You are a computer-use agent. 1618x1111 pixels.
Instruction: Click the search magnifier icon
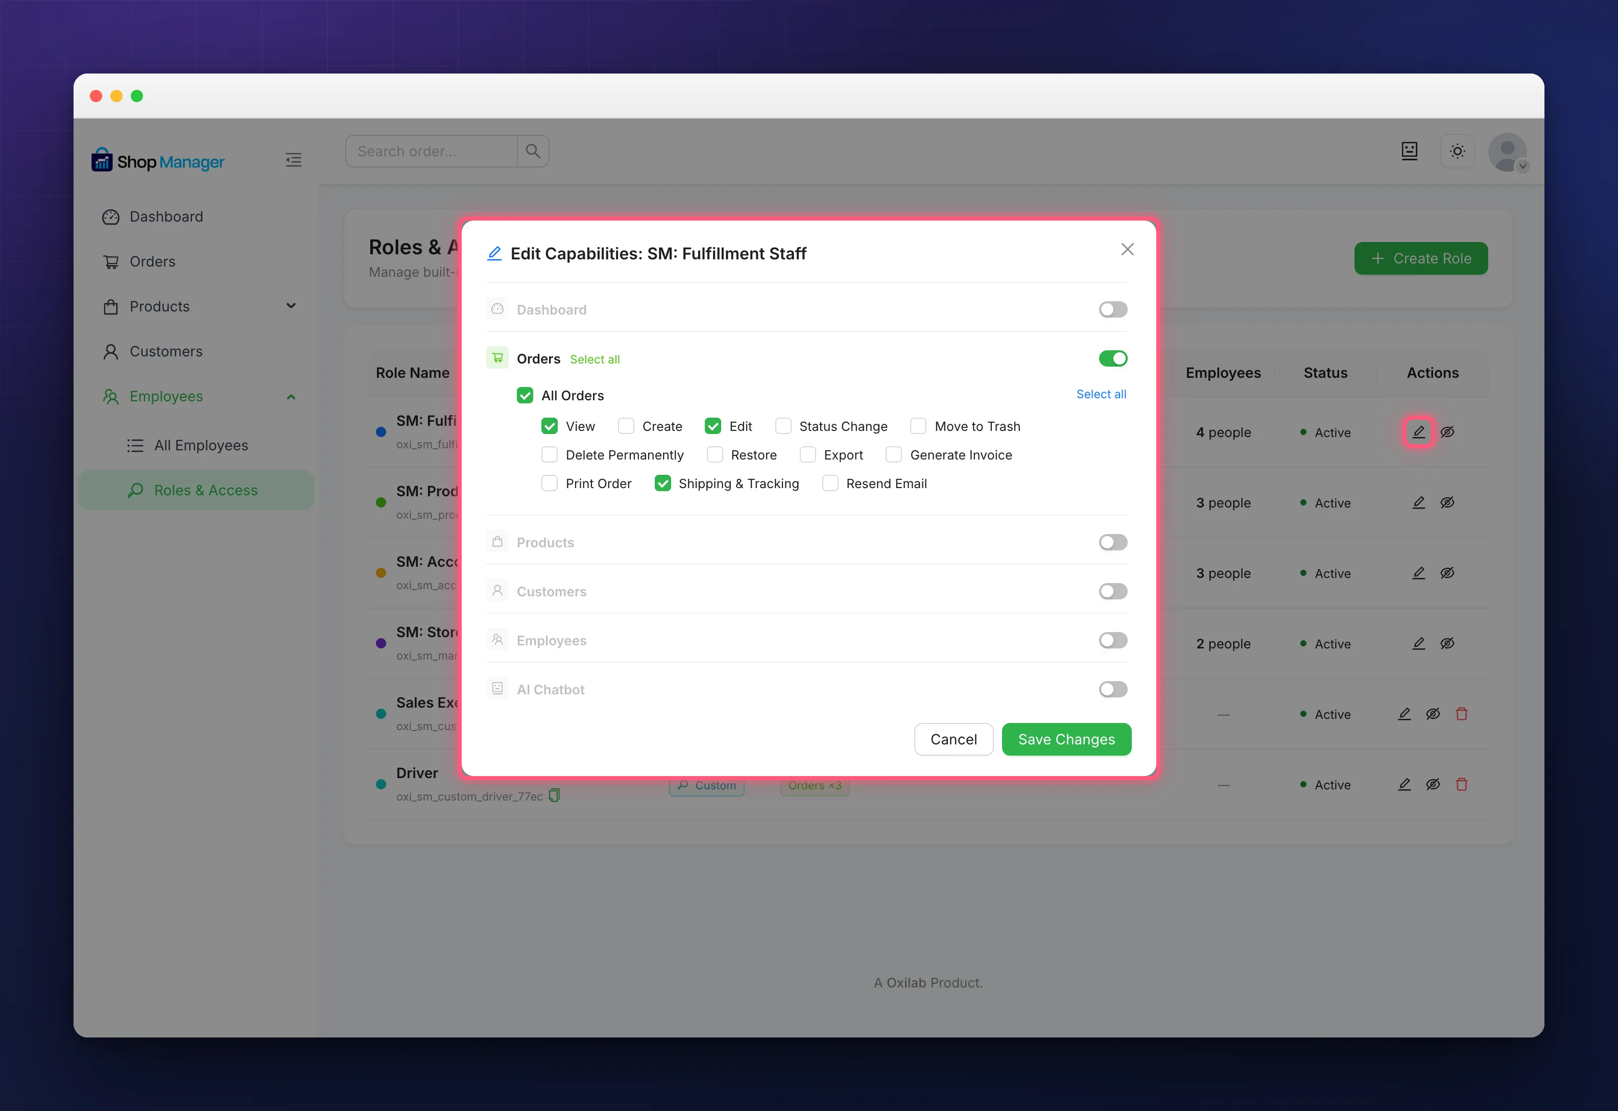click(533, 151)
